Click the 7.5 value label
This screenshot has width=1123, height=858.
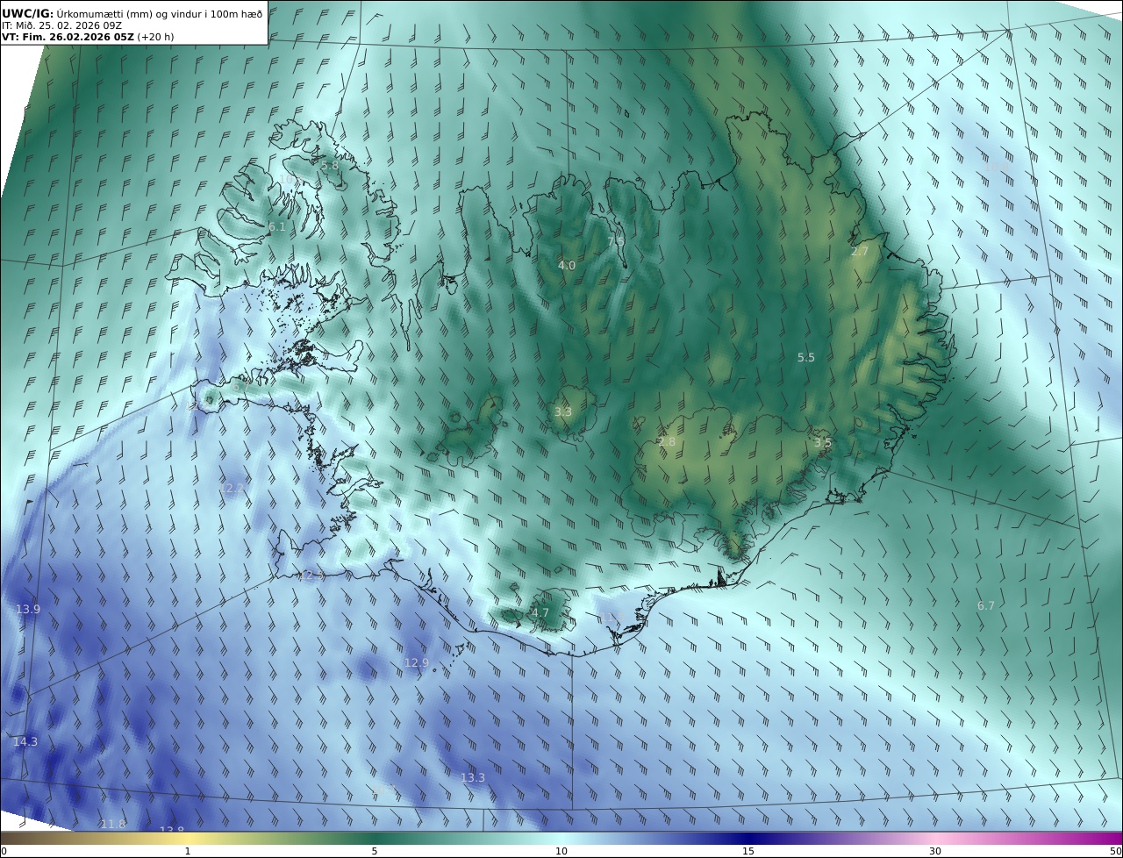coord(616,241)
